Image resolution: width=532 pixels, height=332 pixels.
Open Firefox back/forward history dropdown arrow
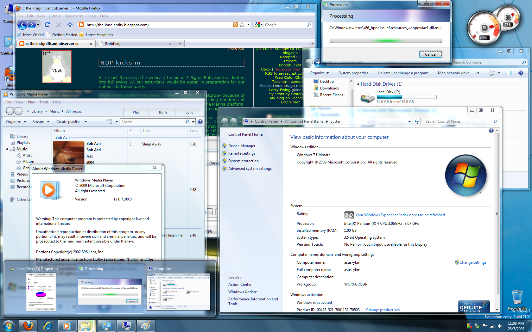pyautogui.click(x=38, y=25)
